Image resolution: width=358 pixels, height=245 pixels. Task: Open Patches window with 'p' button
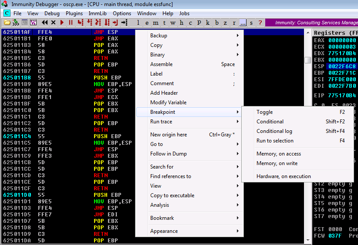pyautogui.click(x=199, y=23)
